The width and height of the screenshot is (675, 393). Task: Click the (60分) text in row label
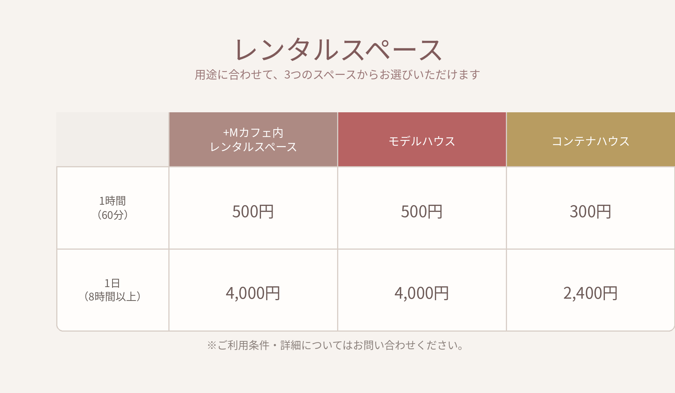[112, 215]
